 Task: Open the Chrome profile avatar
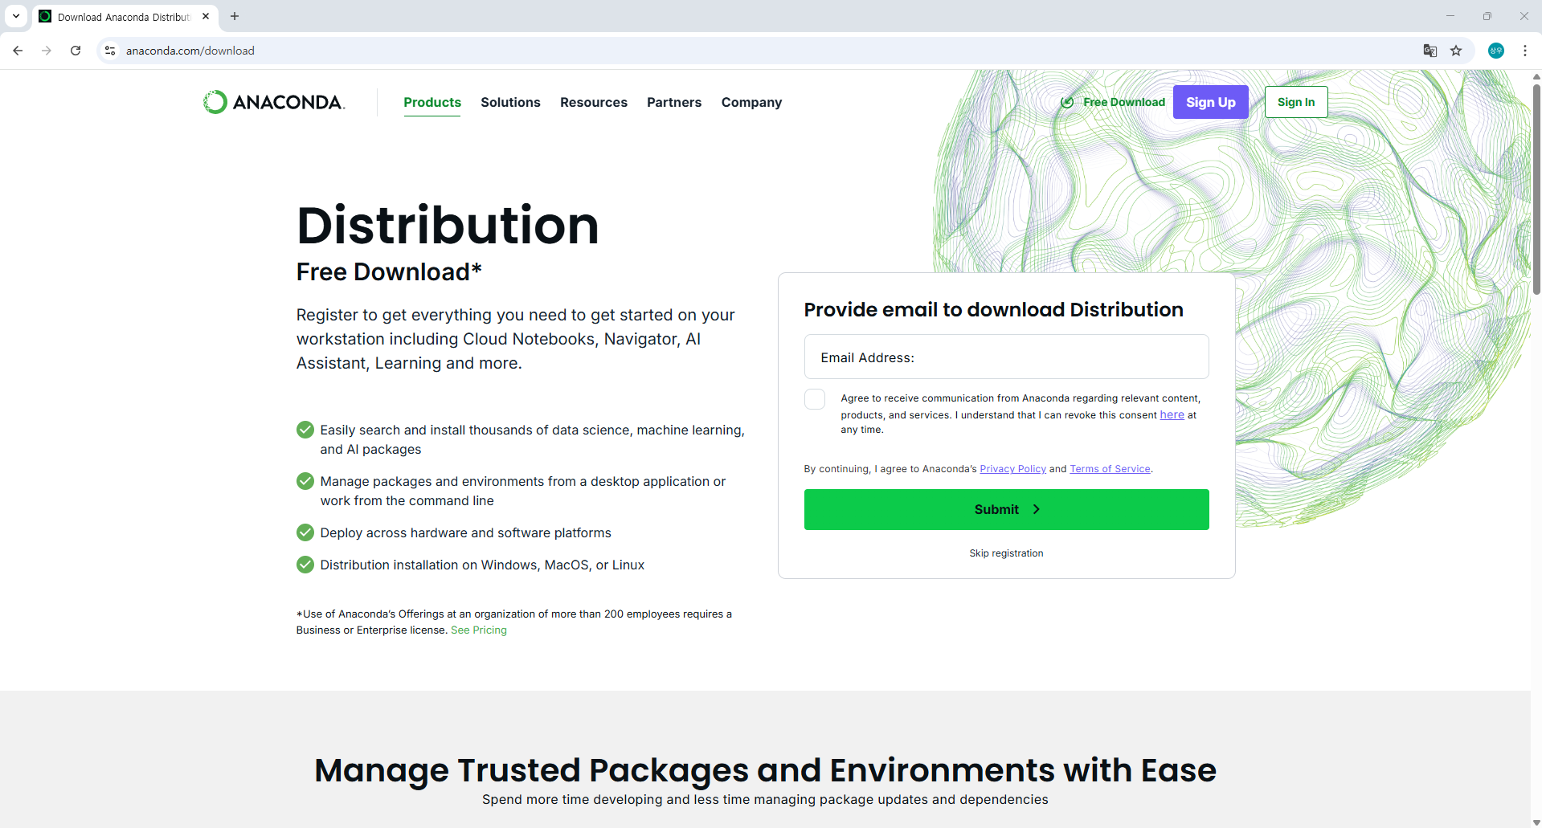(x=1496, y=51)
